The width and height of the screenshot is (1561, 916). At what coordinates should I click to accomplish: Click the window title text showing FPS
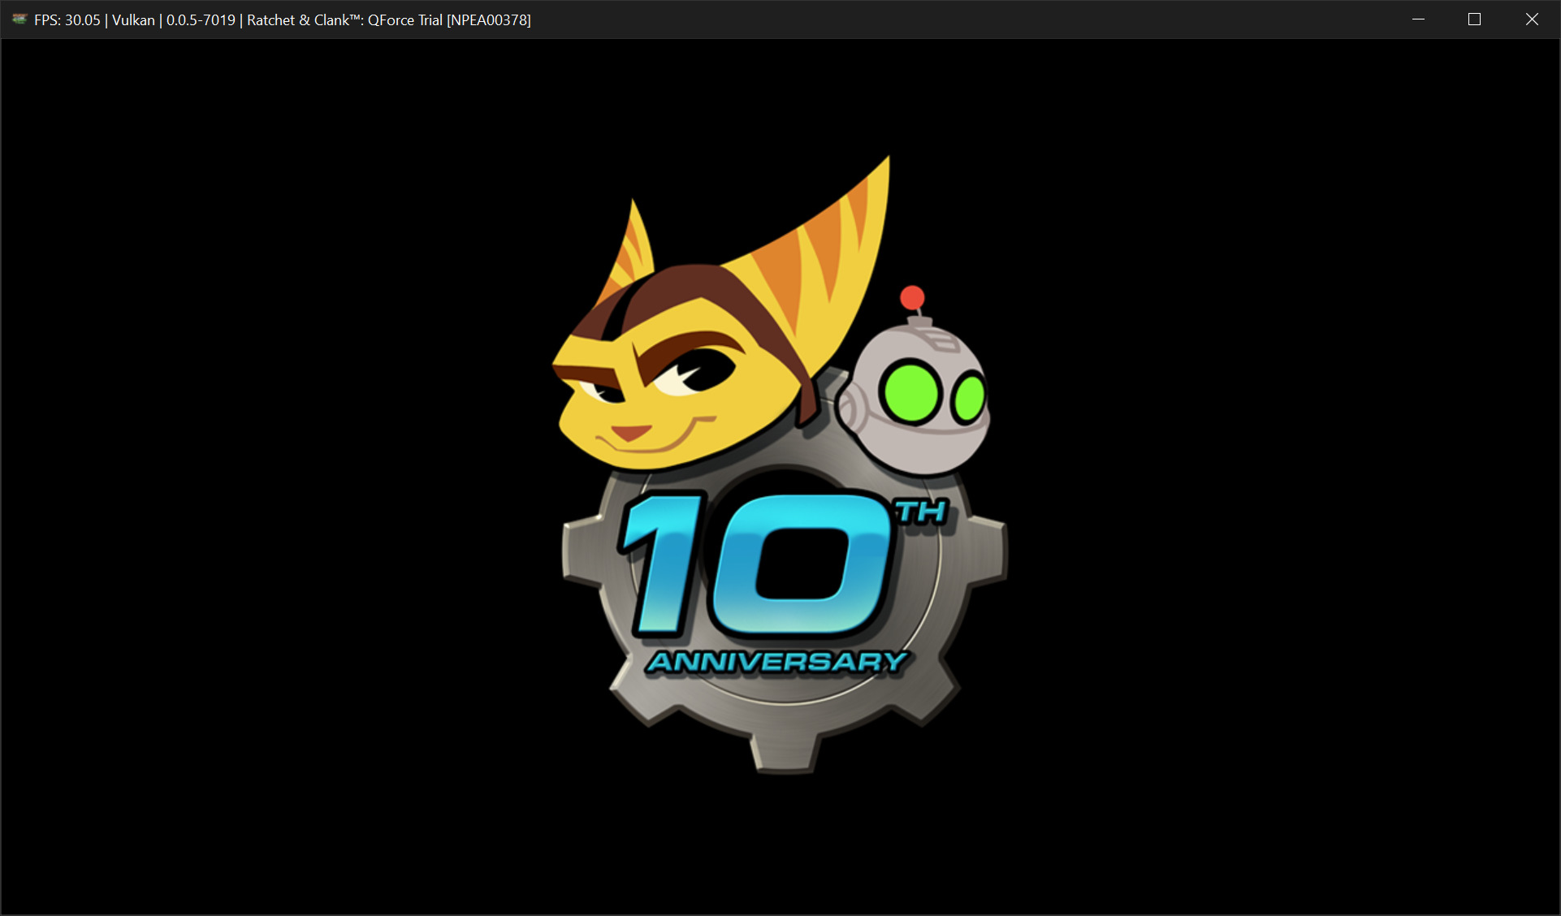coord(283,20)
